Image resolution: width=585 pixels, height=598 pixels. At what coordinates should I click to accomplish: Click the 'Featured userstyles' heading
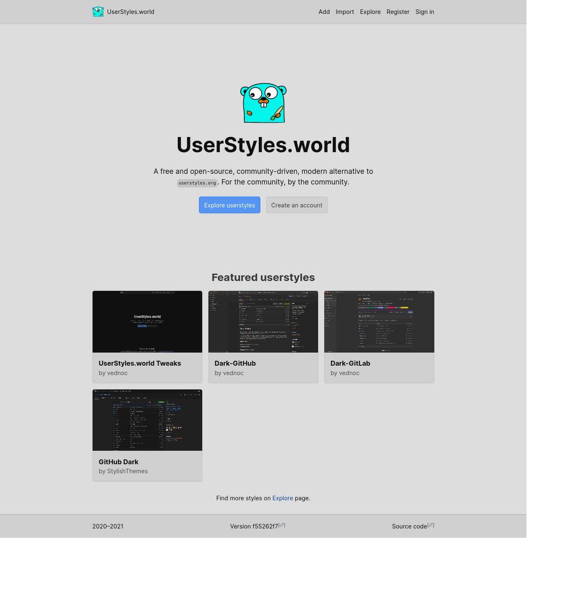pos(263,277)
